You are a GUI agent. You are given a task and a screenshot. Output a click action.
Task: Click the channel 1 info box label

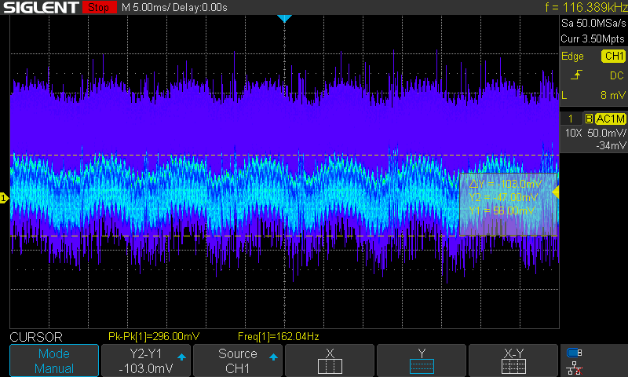(x=570, y=118)
